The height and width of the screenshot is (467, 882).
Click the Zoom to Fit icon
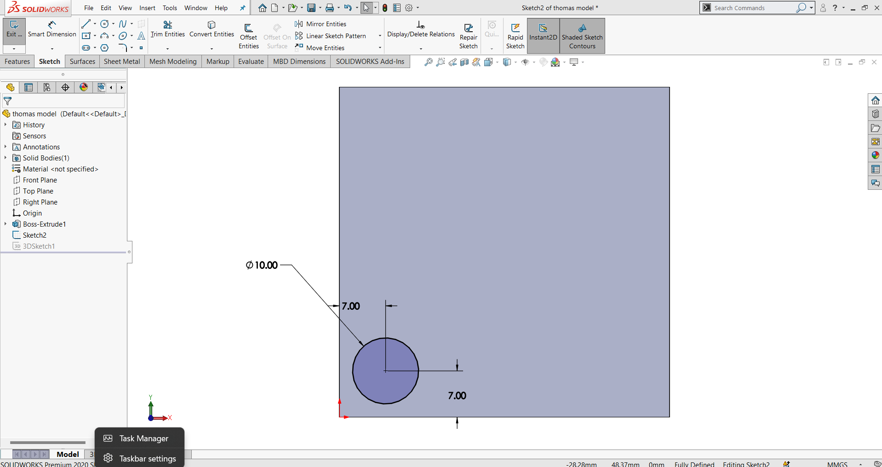click(428, 62)
